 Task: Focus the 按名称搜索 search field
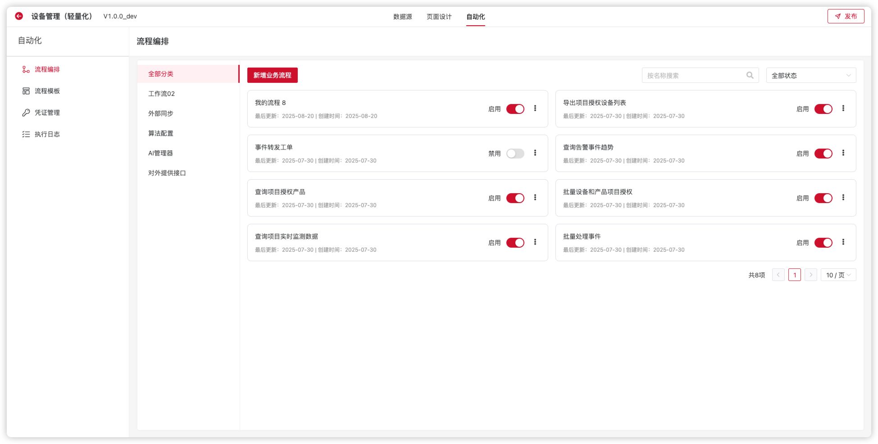click(694, 76)
